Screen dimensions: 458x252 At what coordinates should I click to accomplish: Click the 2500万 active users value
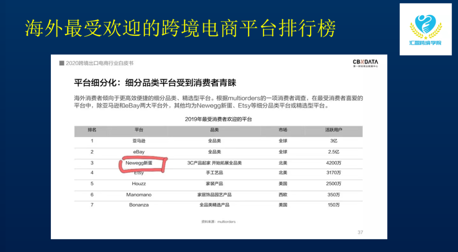click(x=334, y=184)
